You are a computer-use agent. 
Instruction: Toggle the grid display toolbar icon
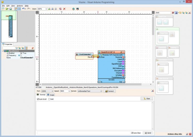tap(19, 9)
